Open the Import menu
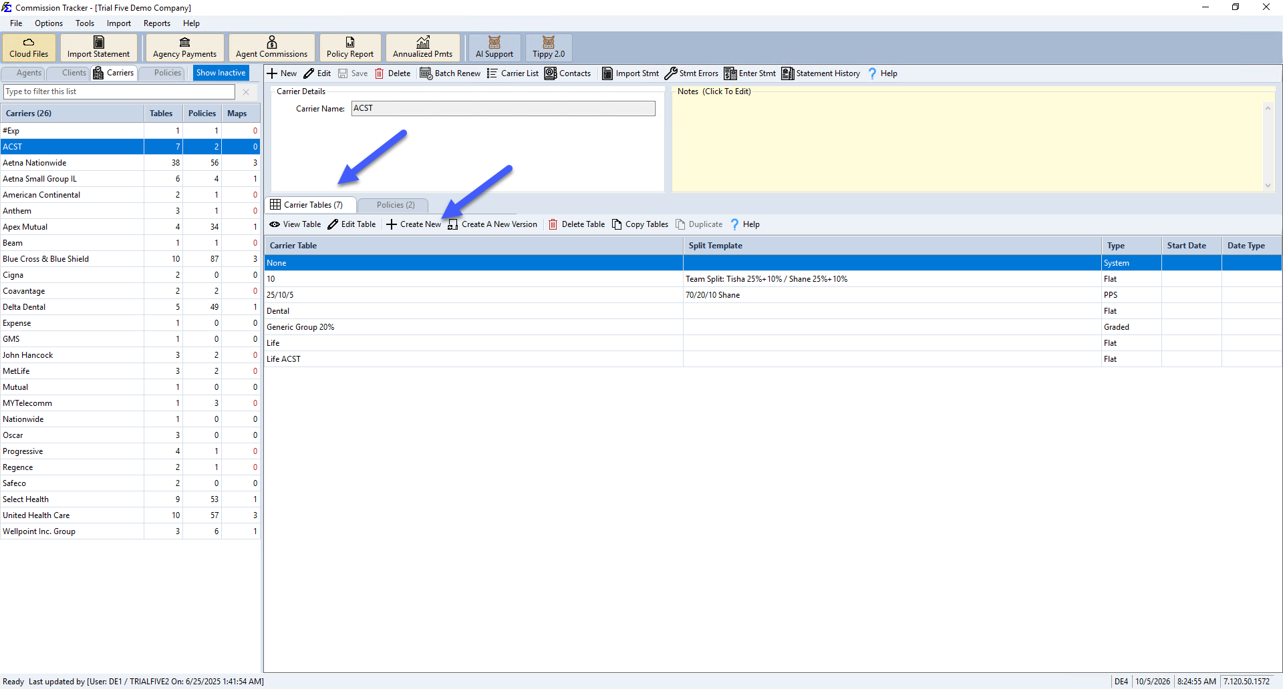This screenshot has width=1283, height=689. click(x=119, y=23)
